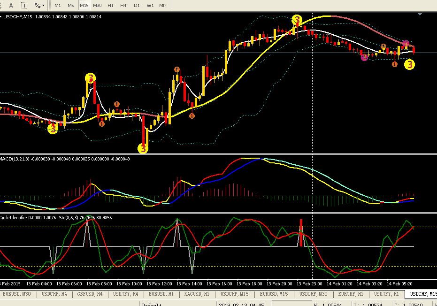Select the W1 weekly timeframe

pos(150,5)
